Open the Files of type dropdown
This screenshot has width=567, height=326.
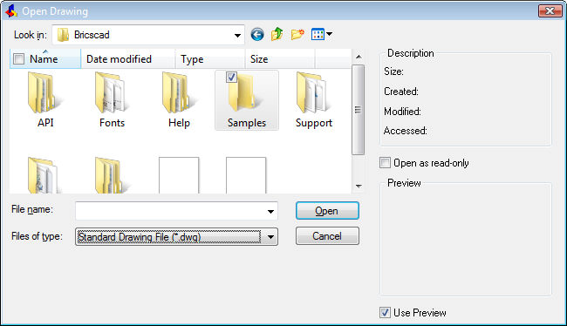270,237
